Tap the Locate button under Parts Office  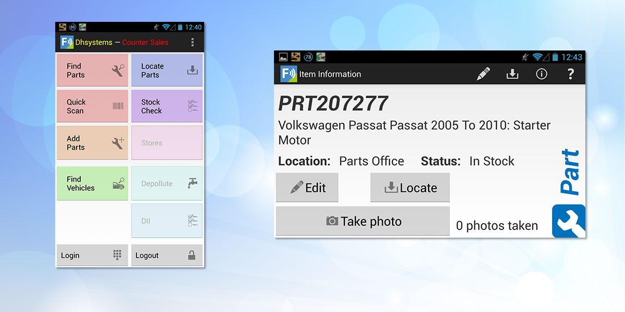(410, 187)
